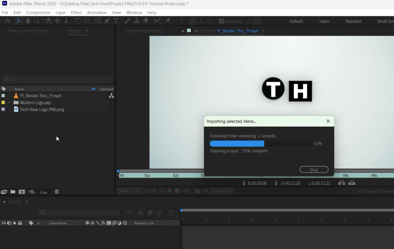Click the label tag column header in Project panel
This screenshot has width=394, height=249.
pyautogui.click(x=3, y=89)
